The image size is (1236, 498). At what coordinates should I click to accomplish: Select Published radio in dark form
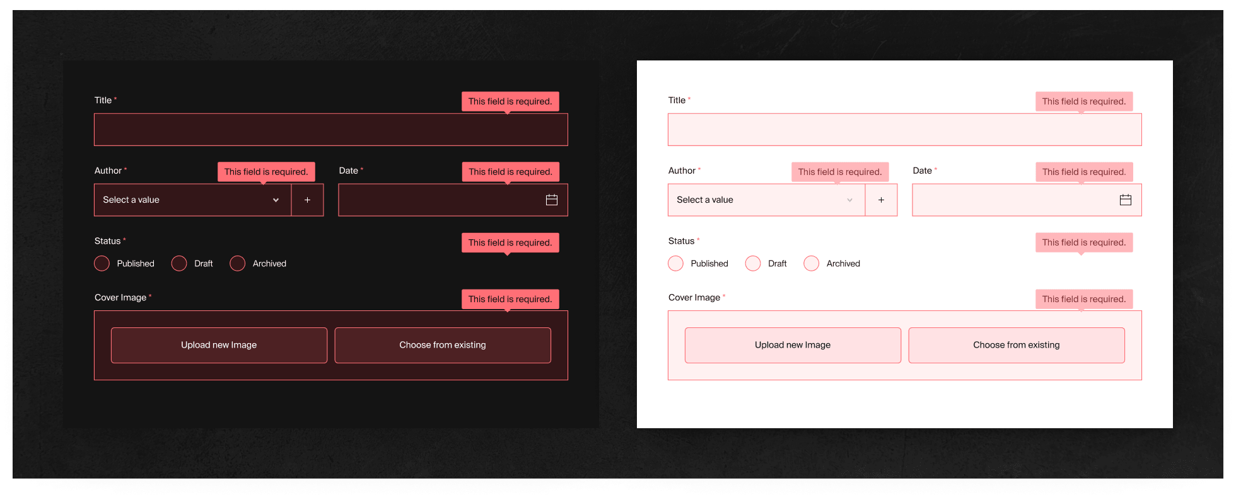[102, 263]
